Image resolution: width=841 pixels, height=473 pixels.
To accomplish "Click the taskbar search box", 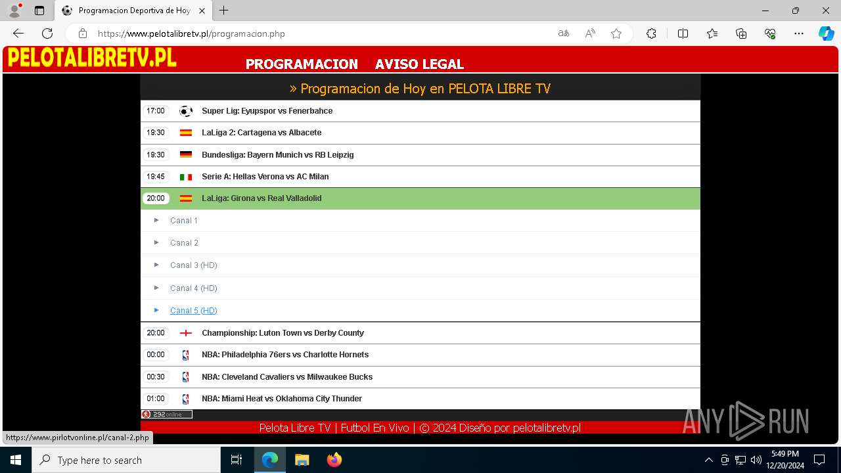I will tap(126, 460).
